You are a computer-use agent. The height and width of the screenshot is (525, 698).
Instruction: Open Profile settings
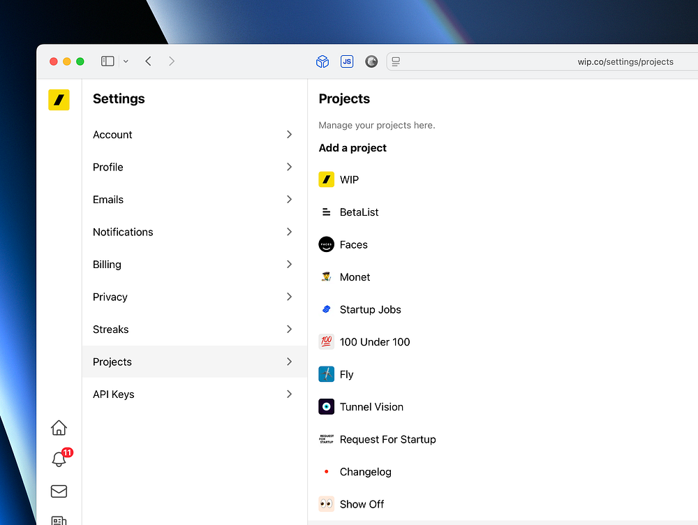click(195, 167)
